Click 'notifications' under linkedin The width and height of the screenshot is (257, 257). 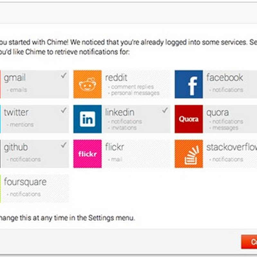tap(127, 121)
